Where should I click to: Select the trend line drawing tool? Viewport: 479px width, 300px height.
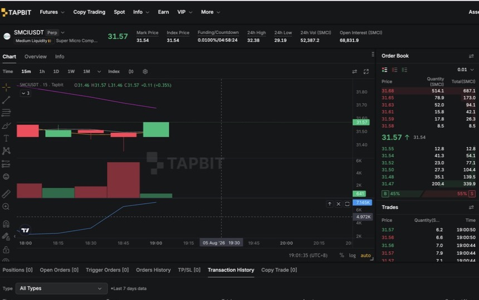pyautogui.click(x=6, y=100)
